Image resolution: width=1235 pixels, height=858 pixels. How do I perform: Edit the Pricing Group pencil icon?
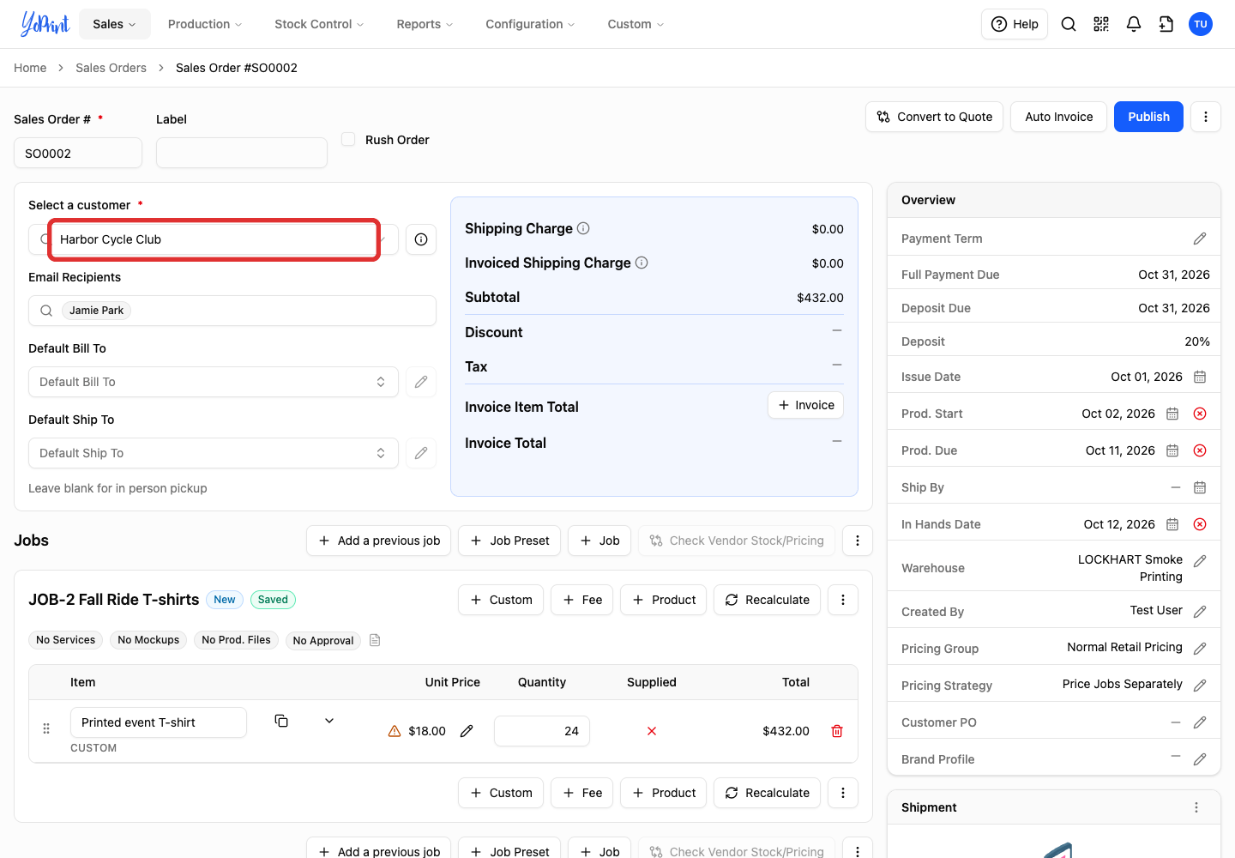point(1200,649)
